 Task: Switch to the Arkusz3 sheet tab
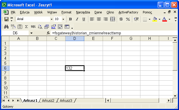coord(66,101)
